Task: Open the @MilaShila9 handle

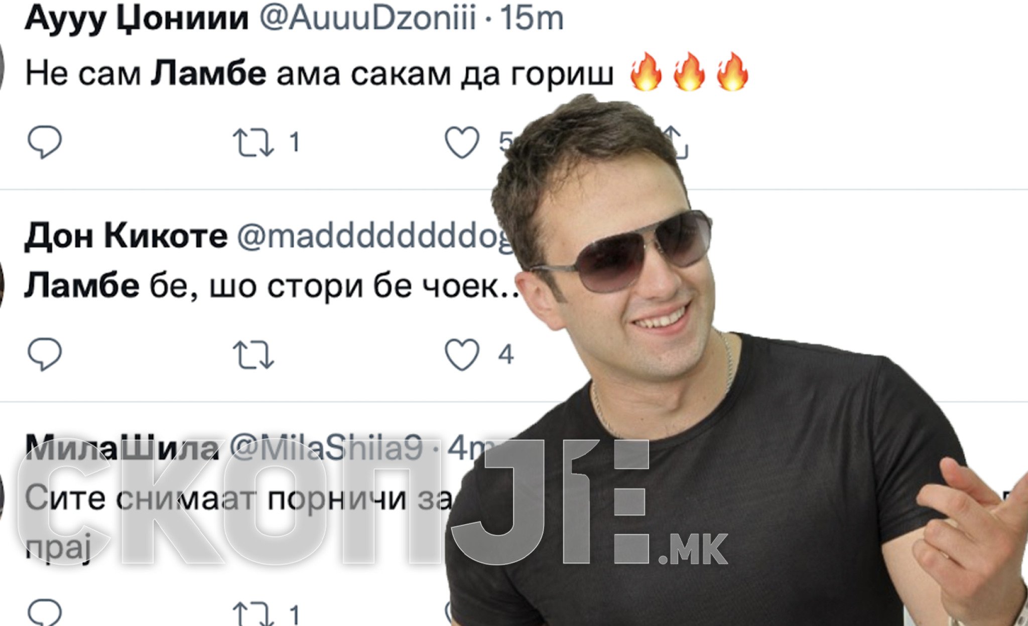Action: click(x=327, y=448)
